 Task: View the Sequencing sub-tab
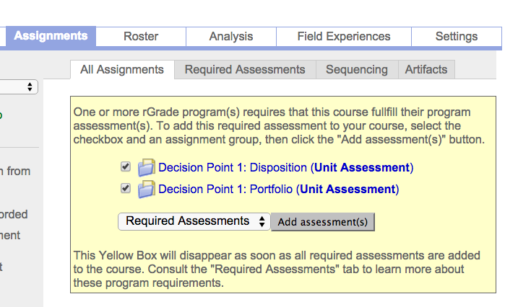(357, 70)
